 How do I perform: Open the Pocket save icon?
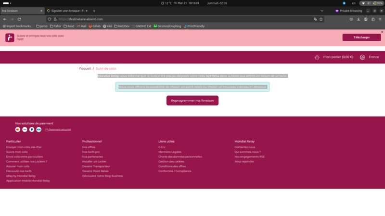351,19
